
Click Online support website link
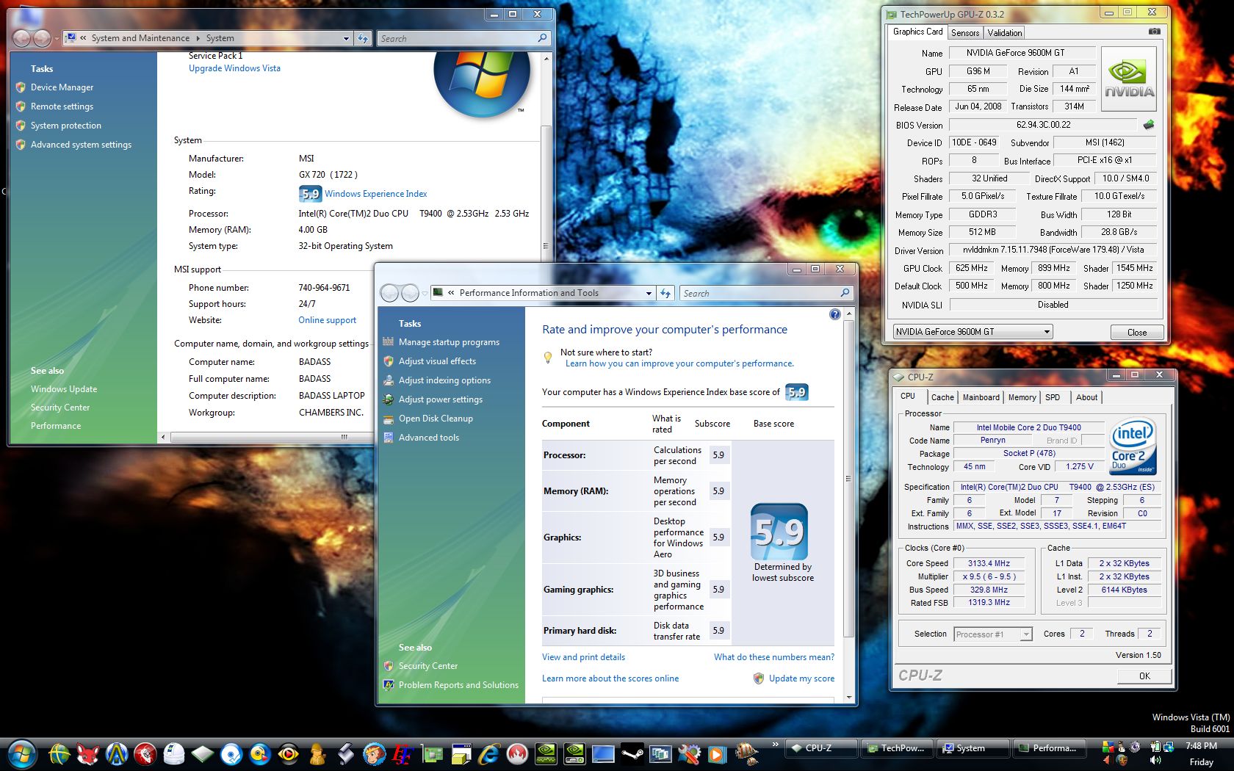click(x=327, y=320)
